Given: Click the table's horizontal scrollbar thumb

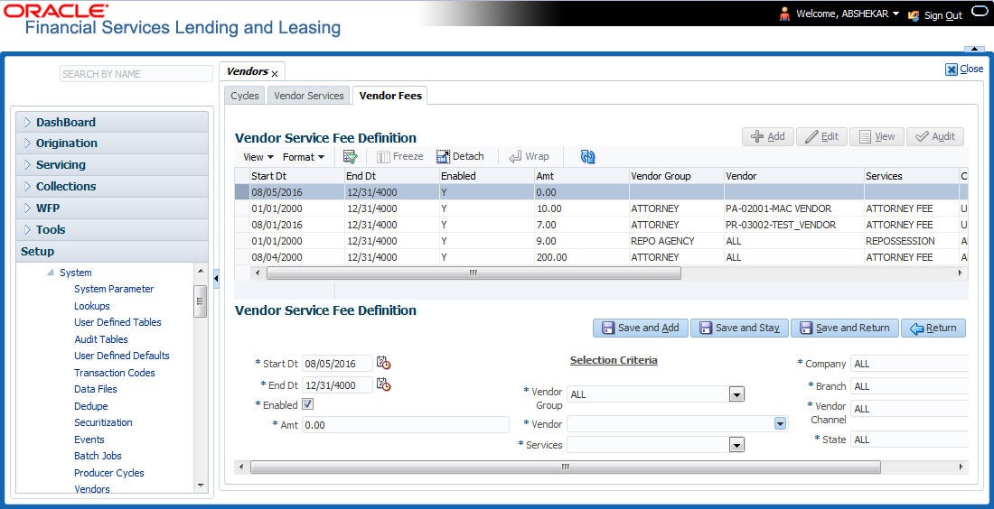Looking at the screenshot, I should pos(474,273).
